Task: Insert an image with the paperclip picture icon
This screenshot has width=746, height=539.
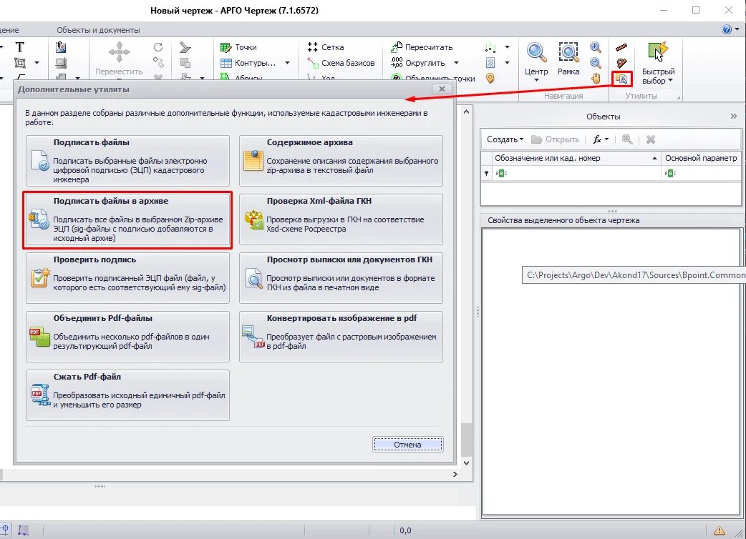Action: point(61,47)
